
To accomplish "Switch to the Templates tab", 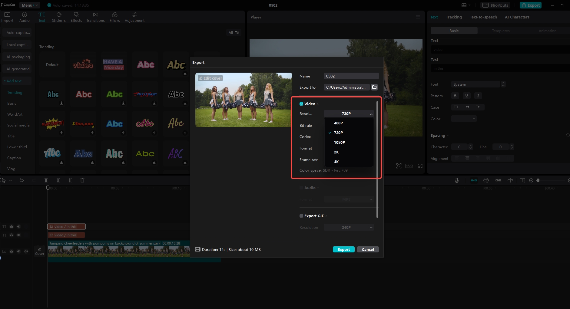I will pos(501,31).
